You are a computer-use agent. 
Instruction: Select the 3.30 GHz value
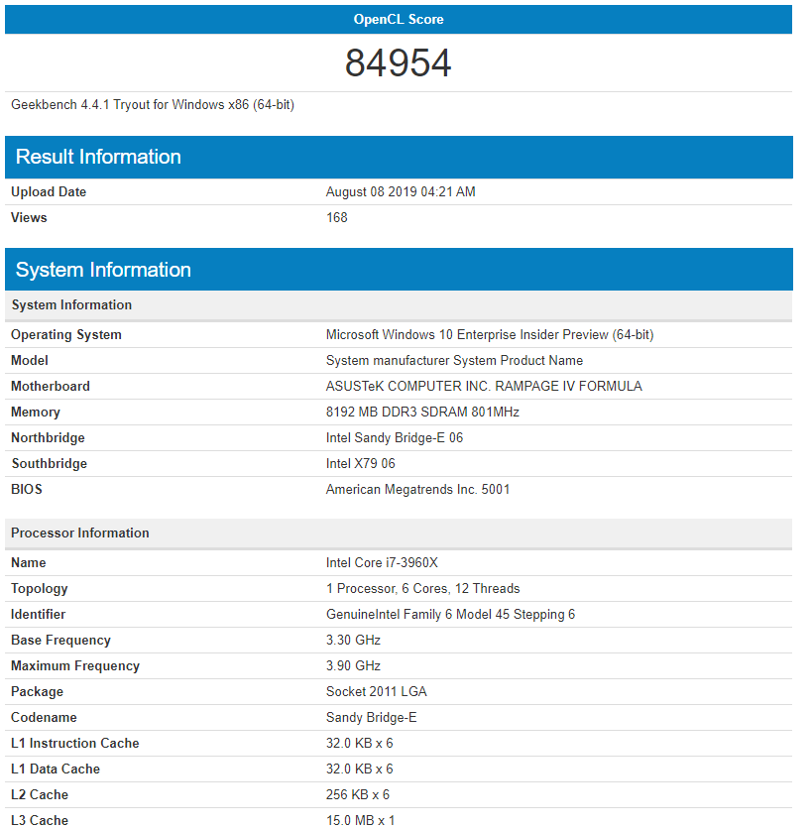353,641
